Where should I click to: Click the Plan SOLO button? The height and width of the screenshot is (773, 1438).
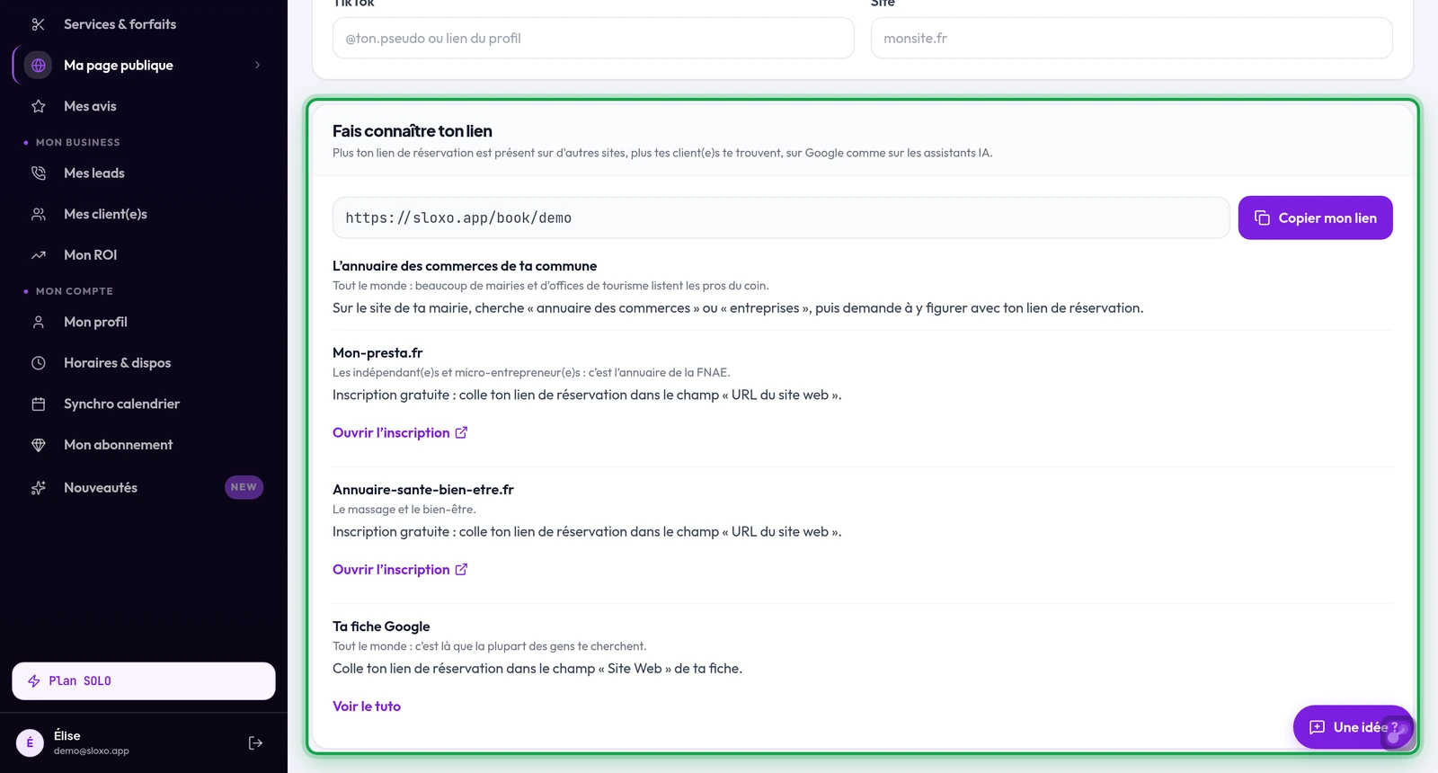click(x=144, y=681)
